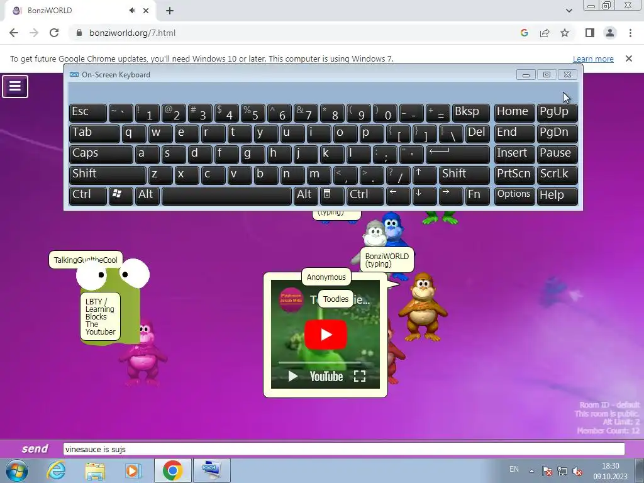Viewport: 644px width, 483px height.
Task: Toggle the right Alt key
Action: click(306, 195)
